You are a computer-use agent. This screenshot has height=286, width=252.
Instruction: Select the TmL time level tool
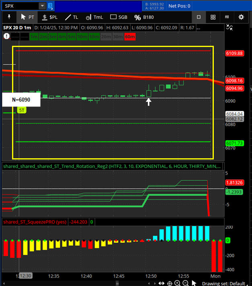coord(94,17)
